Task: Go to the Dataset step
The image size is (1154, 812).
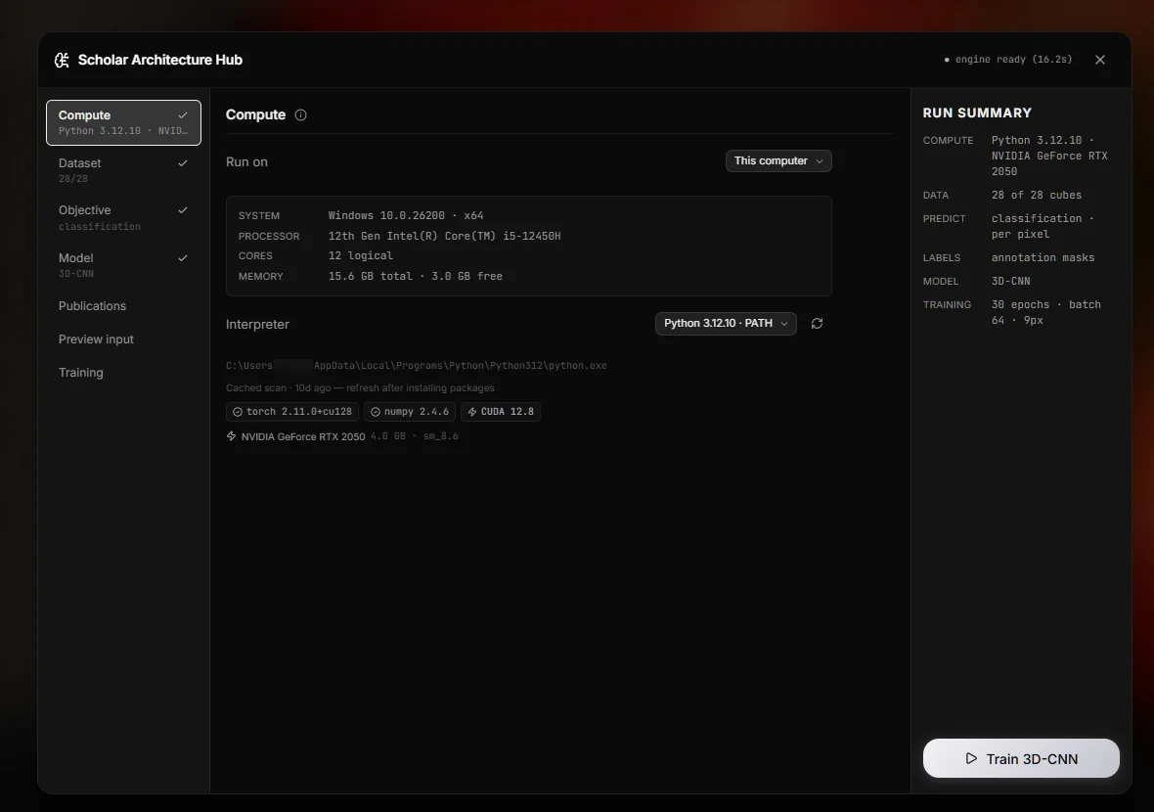Action: pyautogui.click(x=123, y=170)
